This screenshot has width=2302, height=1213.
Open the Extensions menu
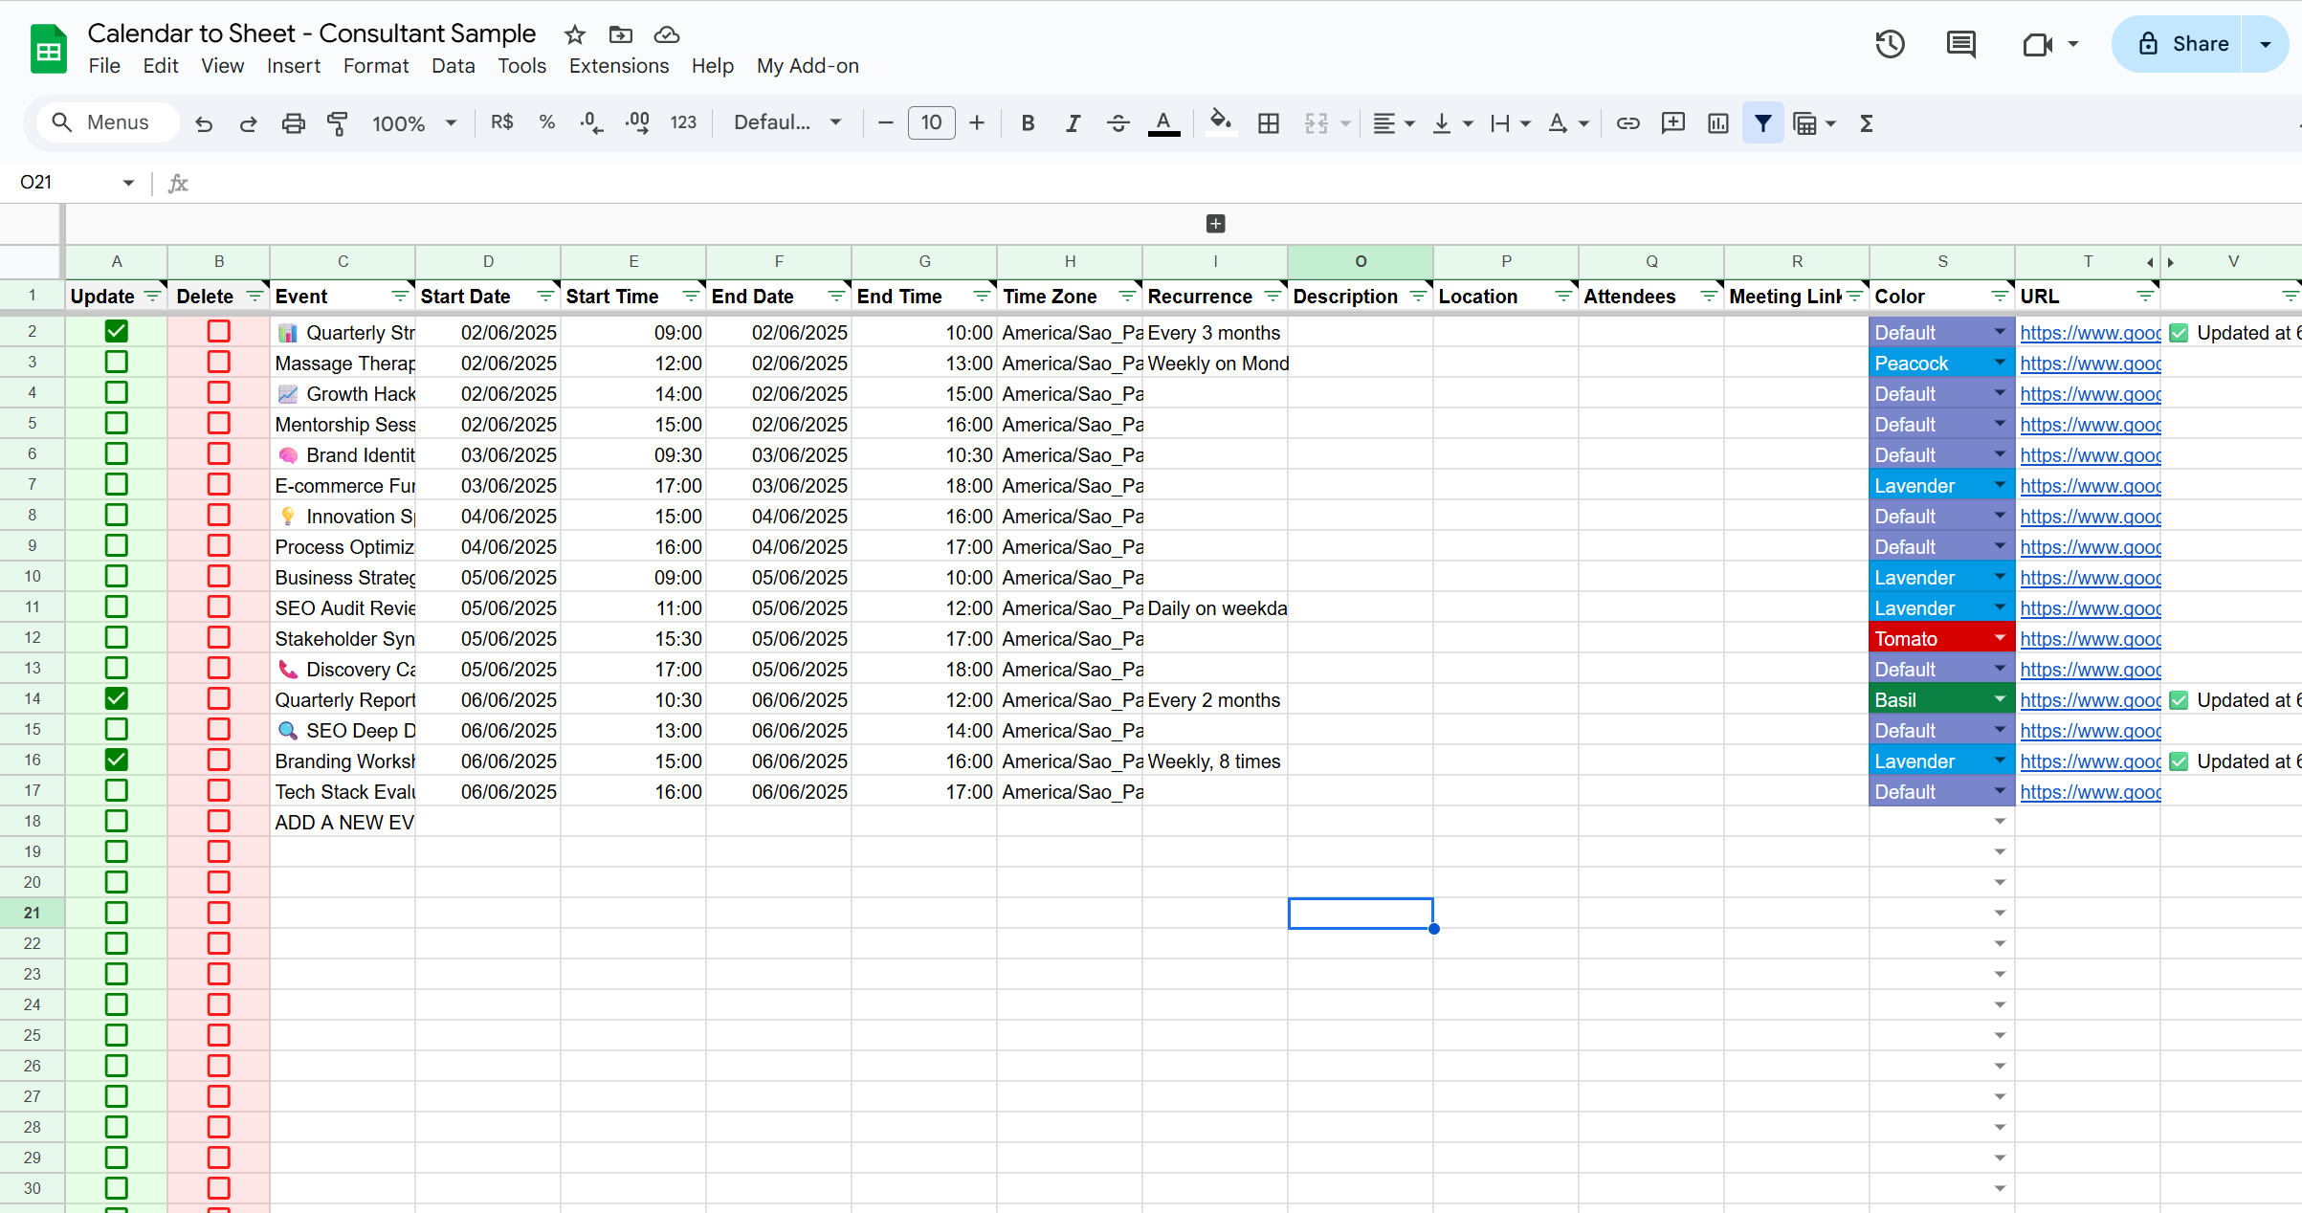tap(618, 66)
